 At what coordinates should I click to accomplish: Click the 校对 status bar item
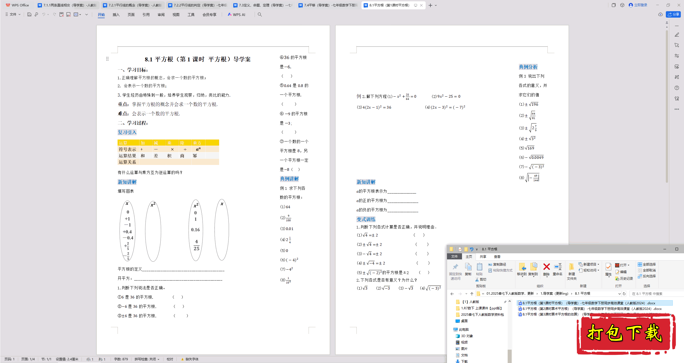pyautogui.click(x=170, y=359)
